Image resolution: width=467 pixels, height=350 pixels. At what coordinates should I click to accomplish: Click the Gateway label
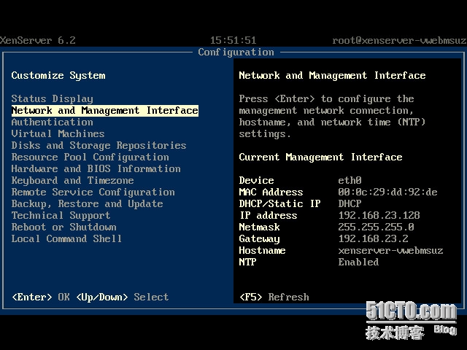[x=260, y=239]
